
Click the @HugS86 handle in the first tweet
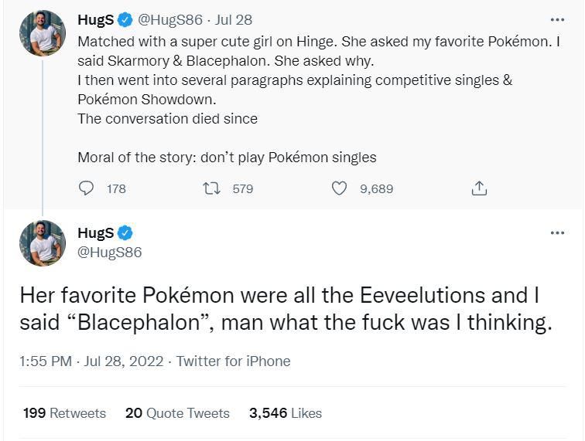(x=170, y=20)
